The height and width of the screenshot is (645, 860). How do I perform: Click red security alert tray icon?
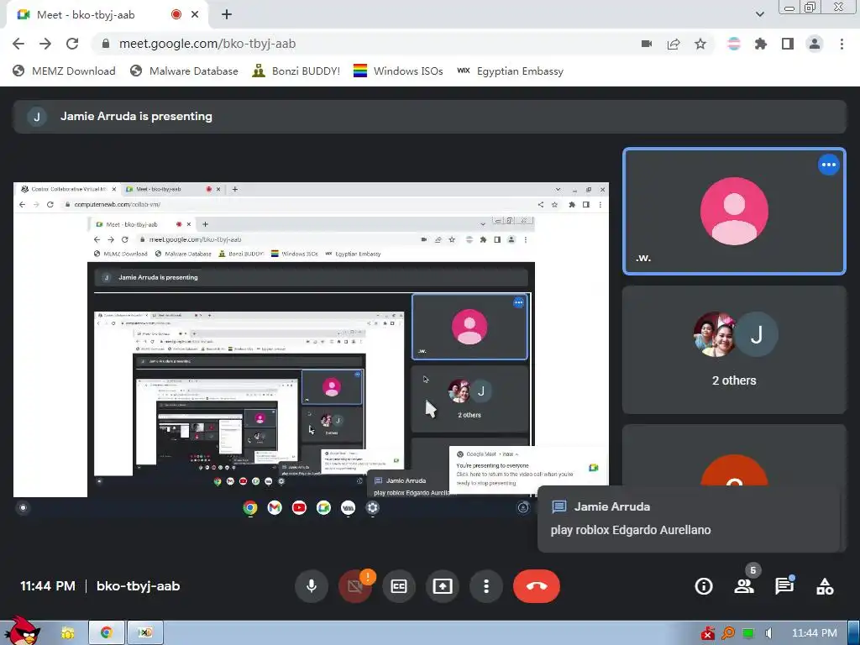708,633
